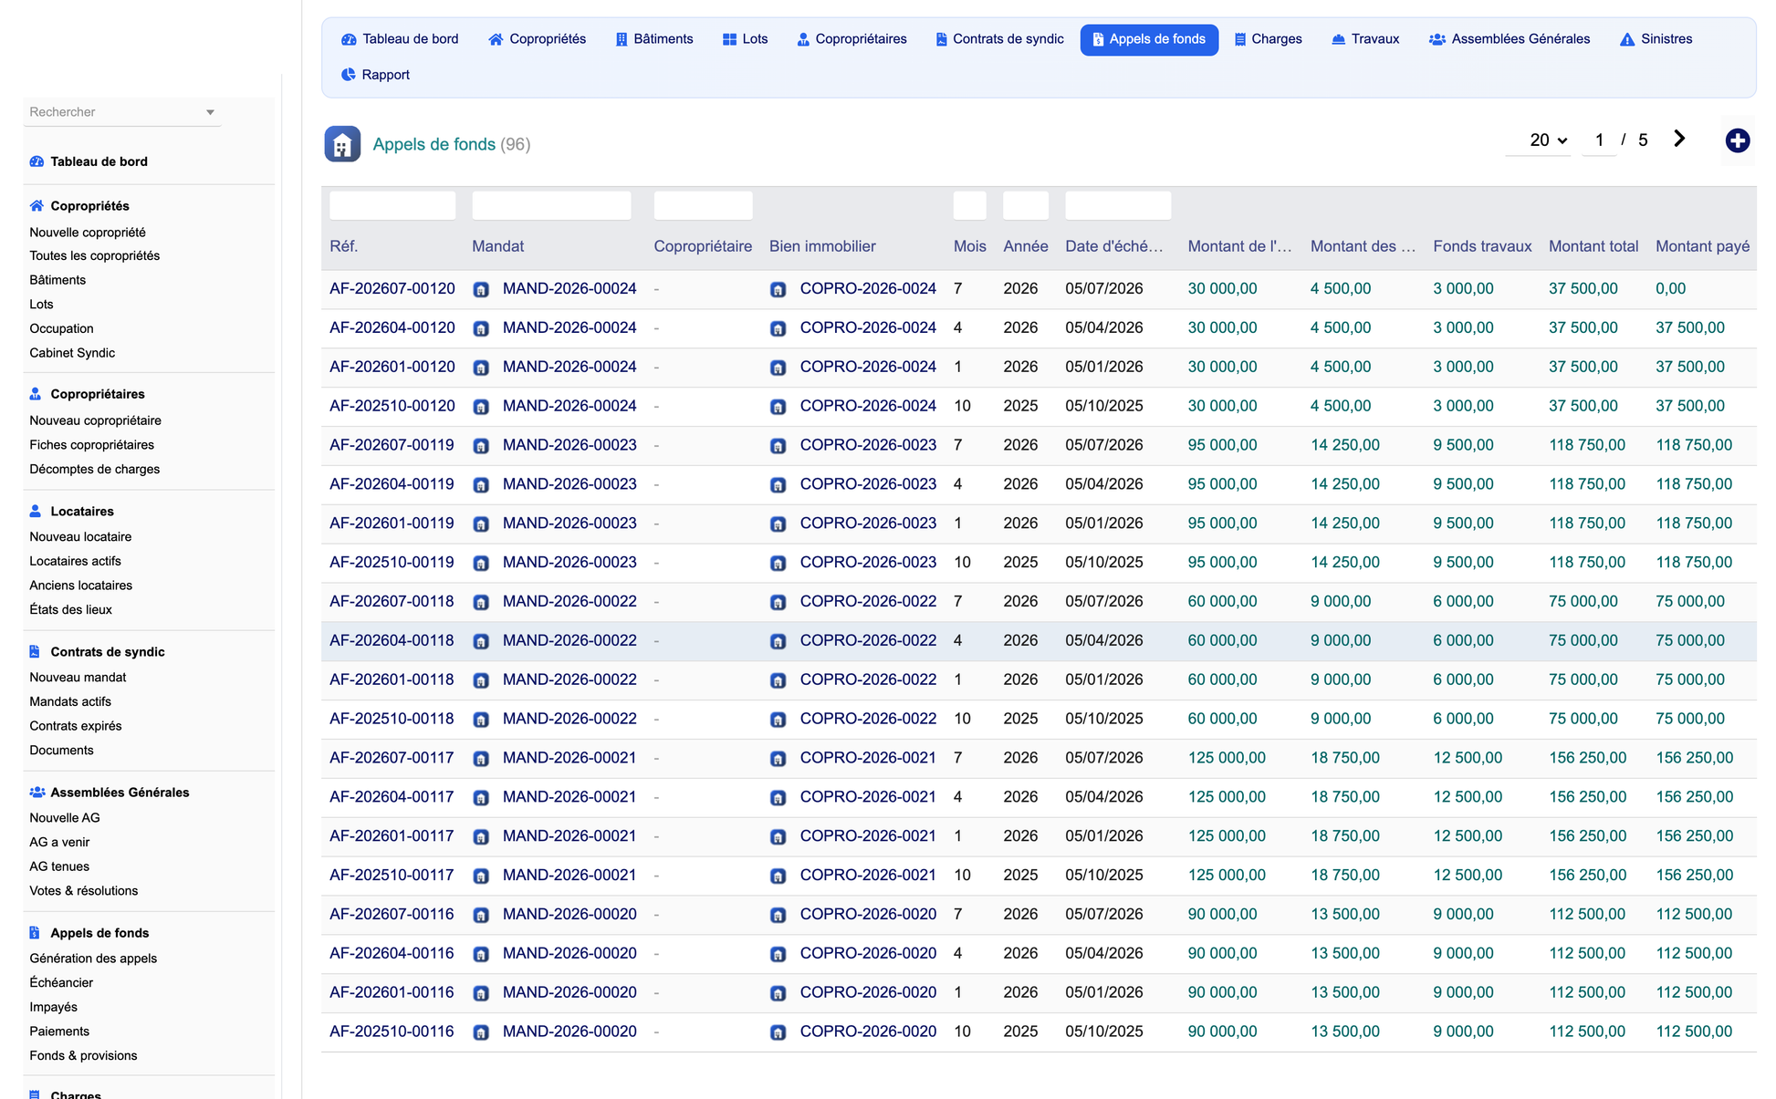Open Toutes les copropriétés in sidebar

tap(94, 255)
